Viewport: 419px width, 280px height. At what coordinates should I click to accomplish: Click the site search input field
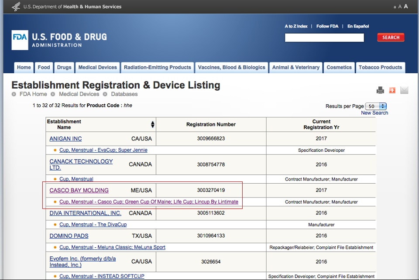pyautogui.click(x=324, y=38)
